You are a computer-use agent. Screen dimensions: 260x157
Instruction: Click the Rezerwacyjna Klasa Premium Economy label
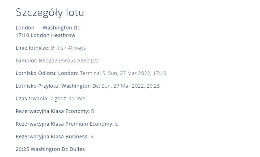click(65, 124)
